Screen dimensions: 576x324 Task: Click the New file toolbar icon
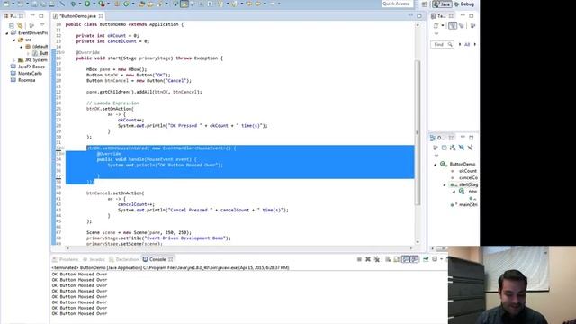[x=6, y=4]
